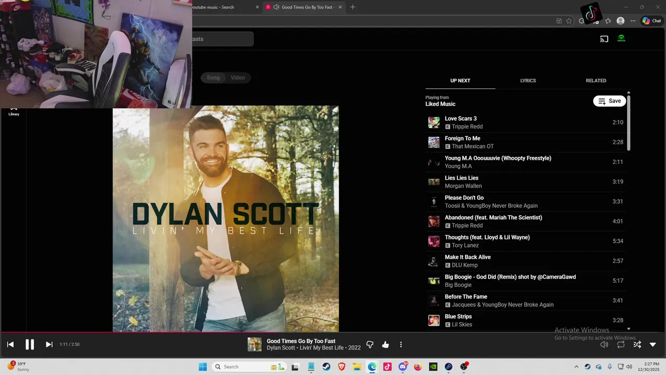Play Blue Strips by Lil Skies

[526, 320]
